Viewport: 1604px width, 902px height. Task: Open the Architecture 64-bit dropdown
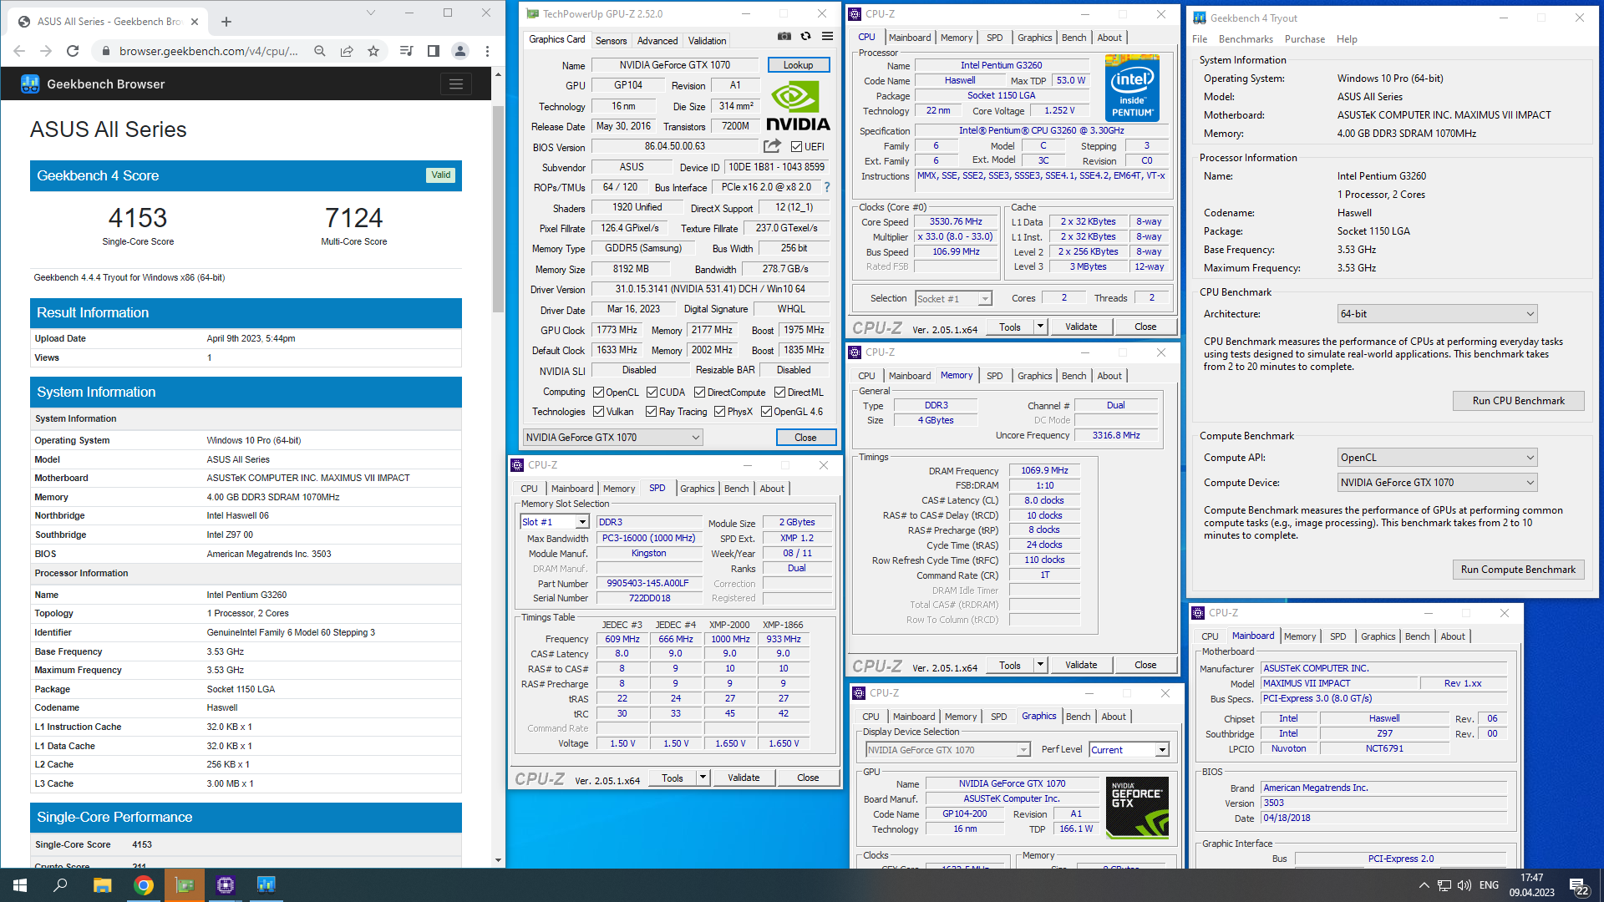(x=1437, y=314)
